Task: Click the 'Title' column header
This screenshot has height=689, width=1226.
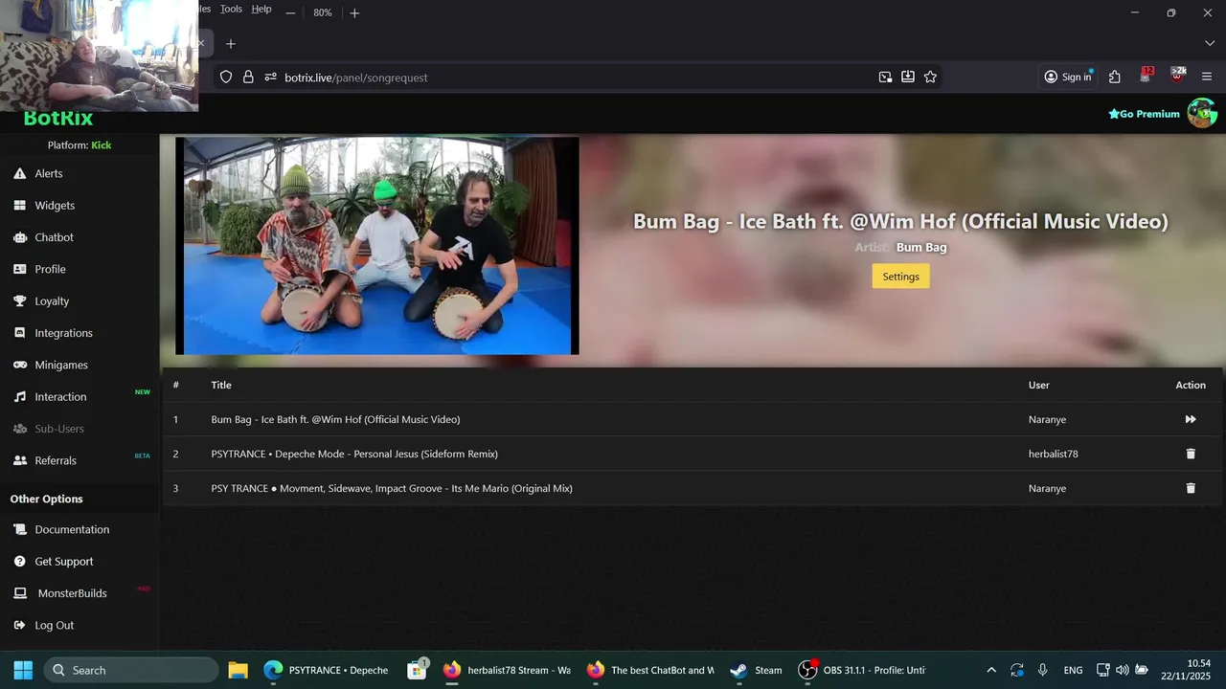Action: (x=221, y=385)
